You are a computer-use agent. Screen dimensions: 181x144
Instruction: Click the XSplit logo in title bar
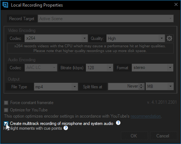(5, 5)
